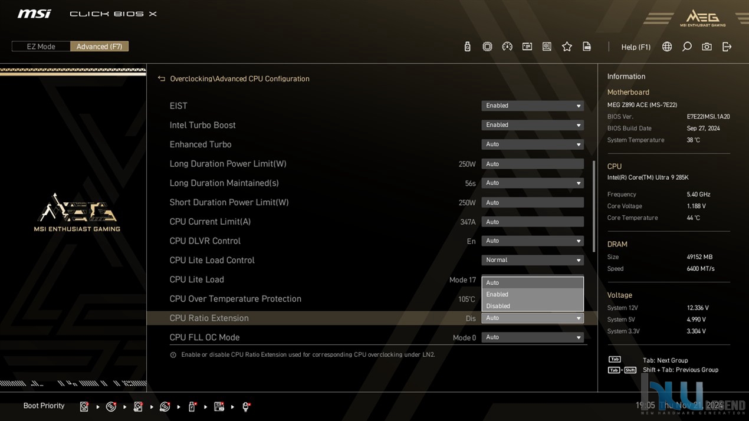
Task: Click the settings list vertical scrollbar
Action: [593, 206]
